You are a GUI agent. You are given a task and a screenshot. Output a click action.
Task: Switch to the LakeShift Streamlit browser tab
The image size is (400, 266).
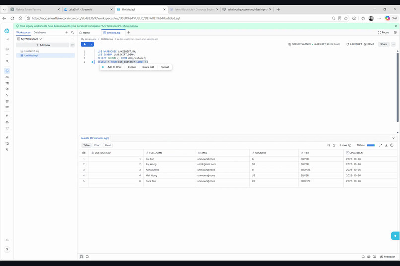pyautogui.click(x=87, y=10)
